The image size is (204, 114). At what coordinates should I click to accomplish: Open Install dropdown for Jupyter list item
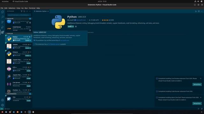tap(30, 48)
